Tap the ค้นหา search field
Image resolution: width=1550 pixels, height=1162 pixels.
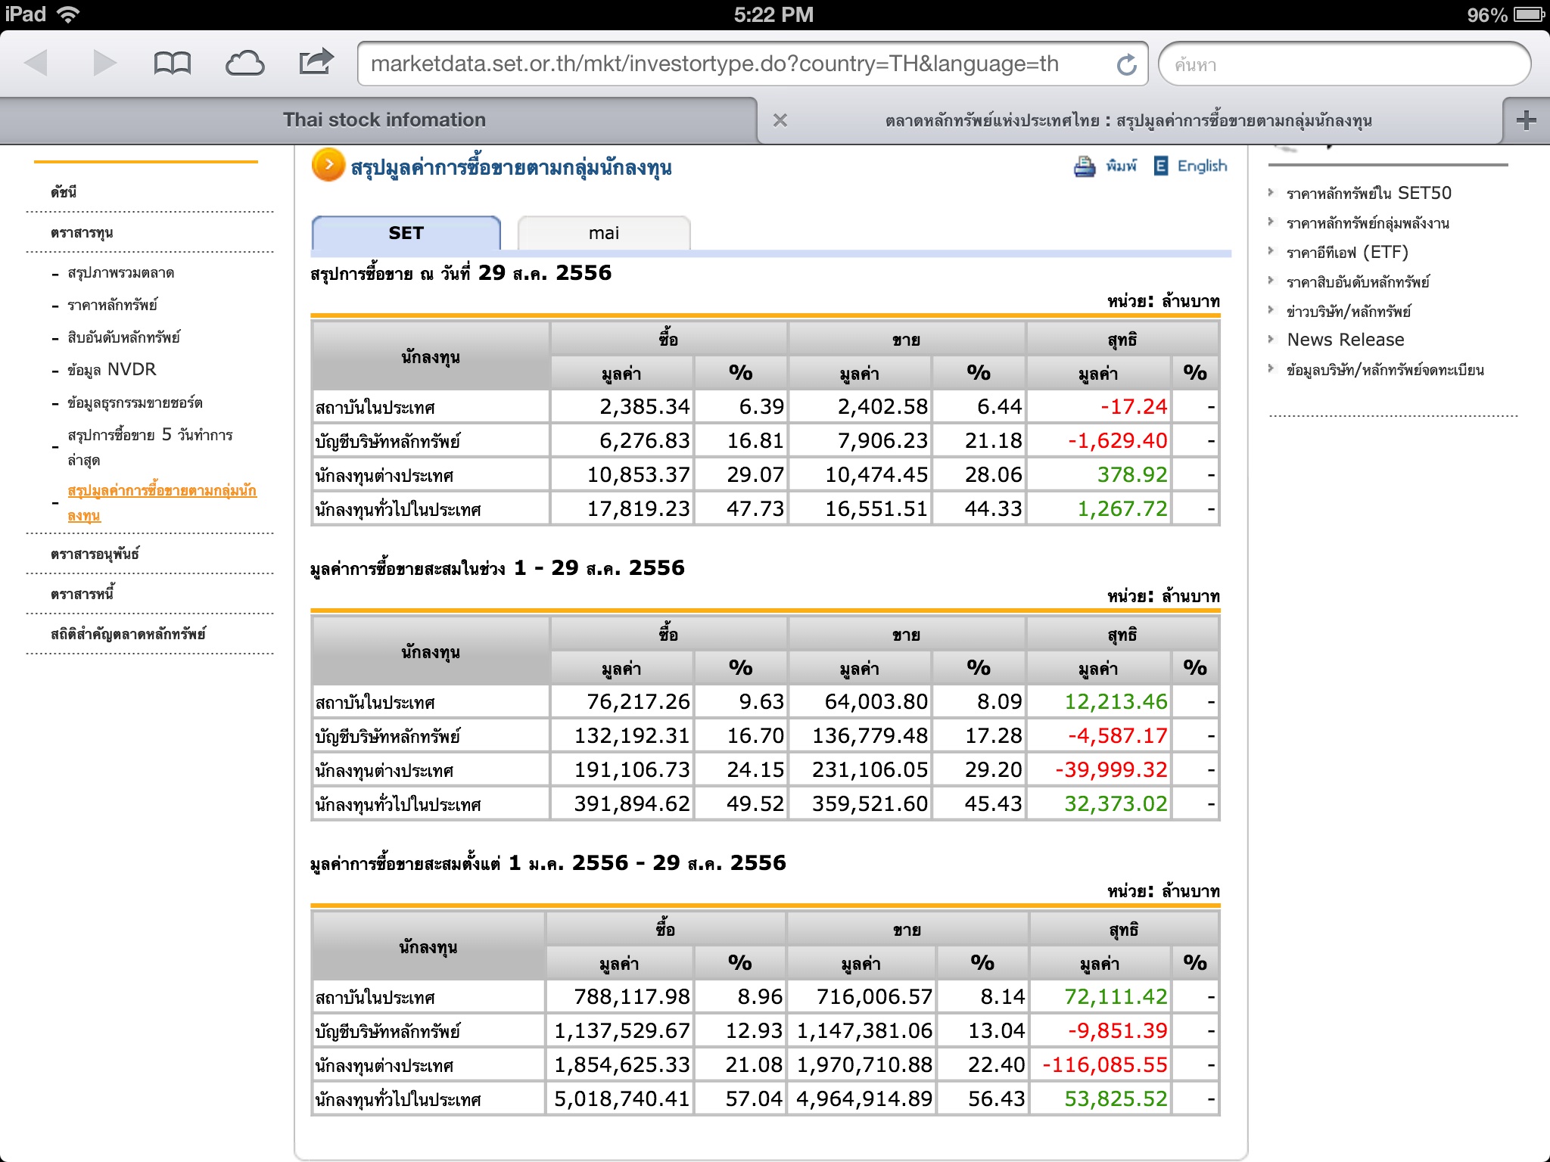coord(1343,65)
